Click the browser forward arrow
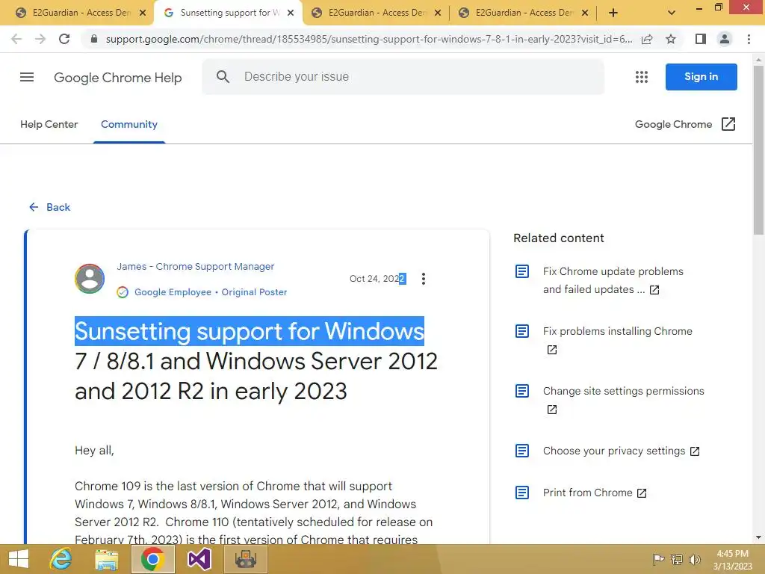Viewport: 765px width, 574px height. [x=40, y=39]
